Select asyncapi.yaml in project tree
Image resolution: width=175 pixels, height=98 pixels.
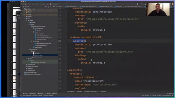38,55
